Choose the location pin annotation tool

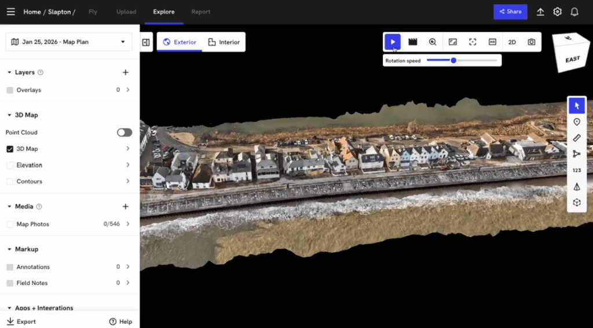pyautogui.click(x=577, y=121)
